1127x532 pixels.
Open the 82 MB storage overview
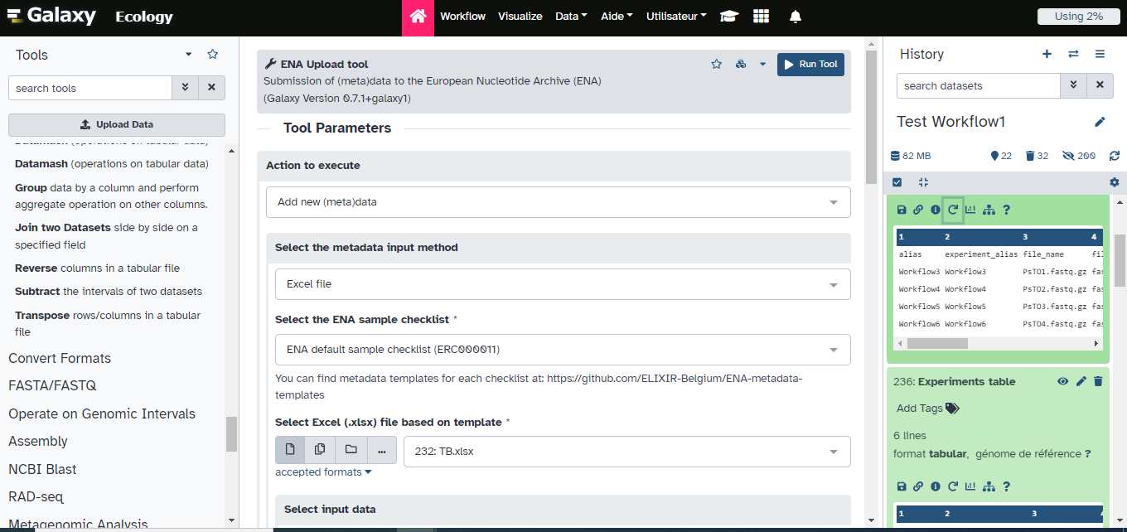[x=910, y=156]
